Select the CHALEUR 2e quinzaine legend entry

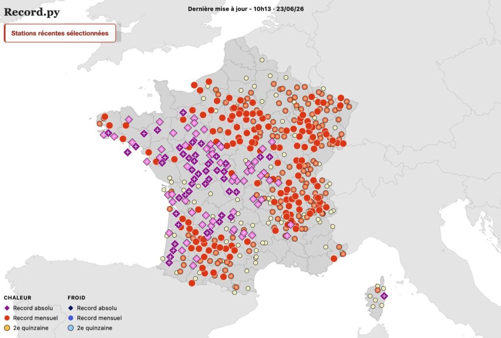tap(26, 328)
